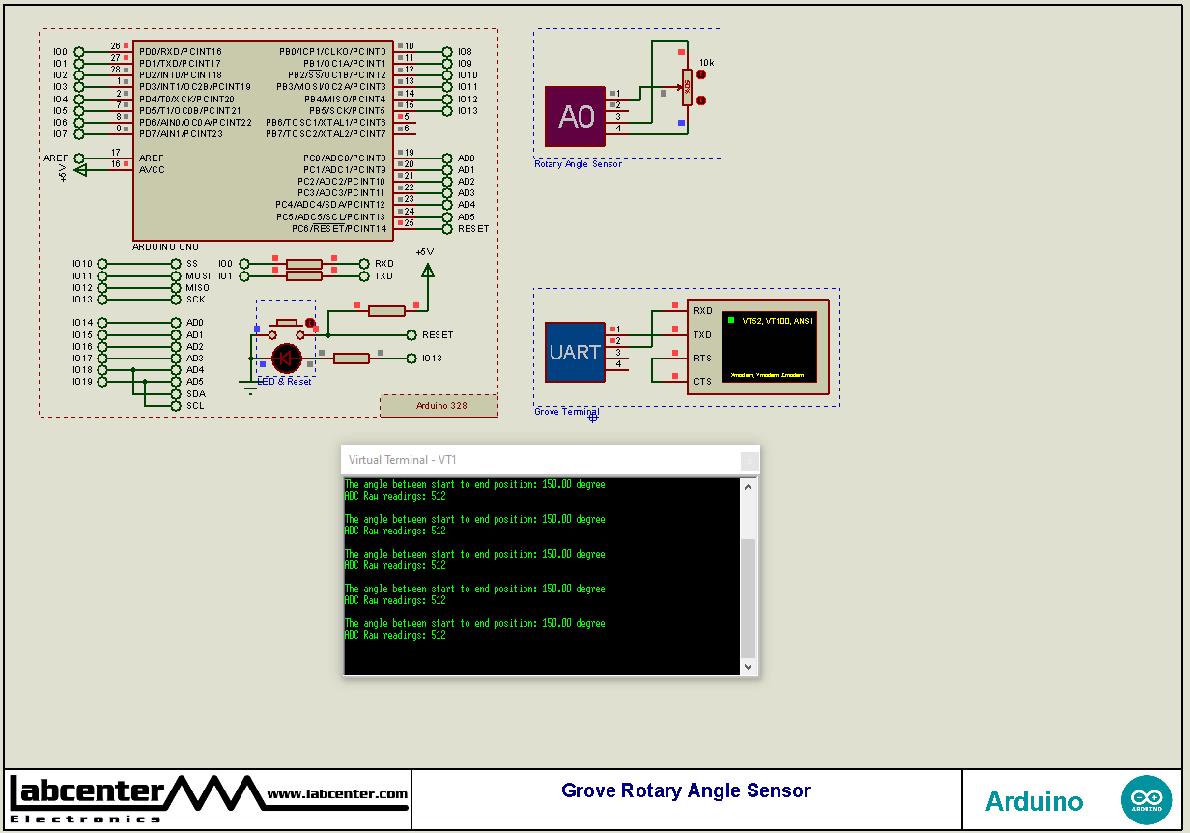Select the red LED component
1190x833 pixels.
pos(286,359)
